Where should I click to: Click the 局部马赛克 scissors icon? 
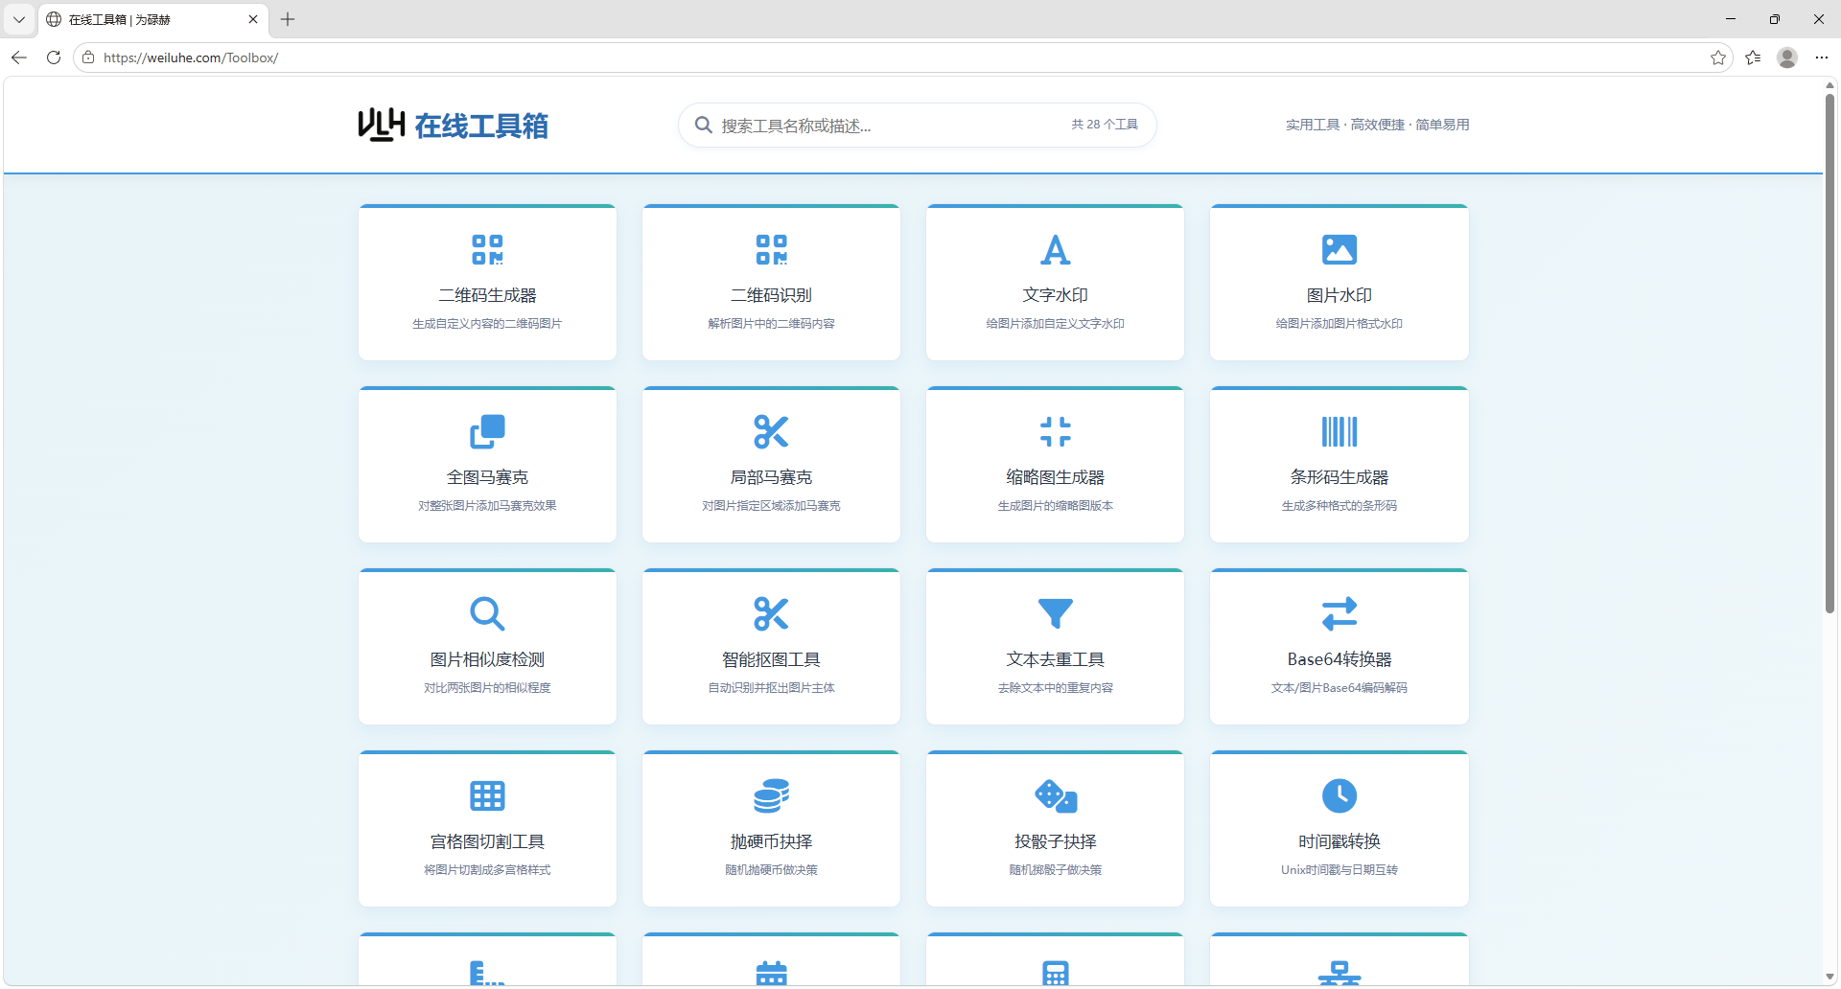[771, 432]
